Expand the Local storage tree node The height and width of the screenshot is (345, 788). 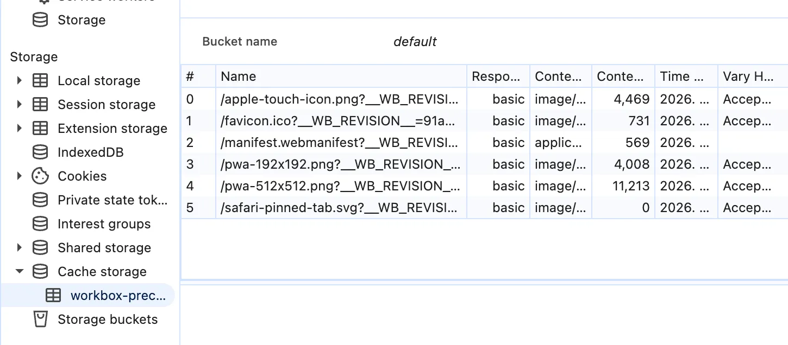click(x=20, y=80)
